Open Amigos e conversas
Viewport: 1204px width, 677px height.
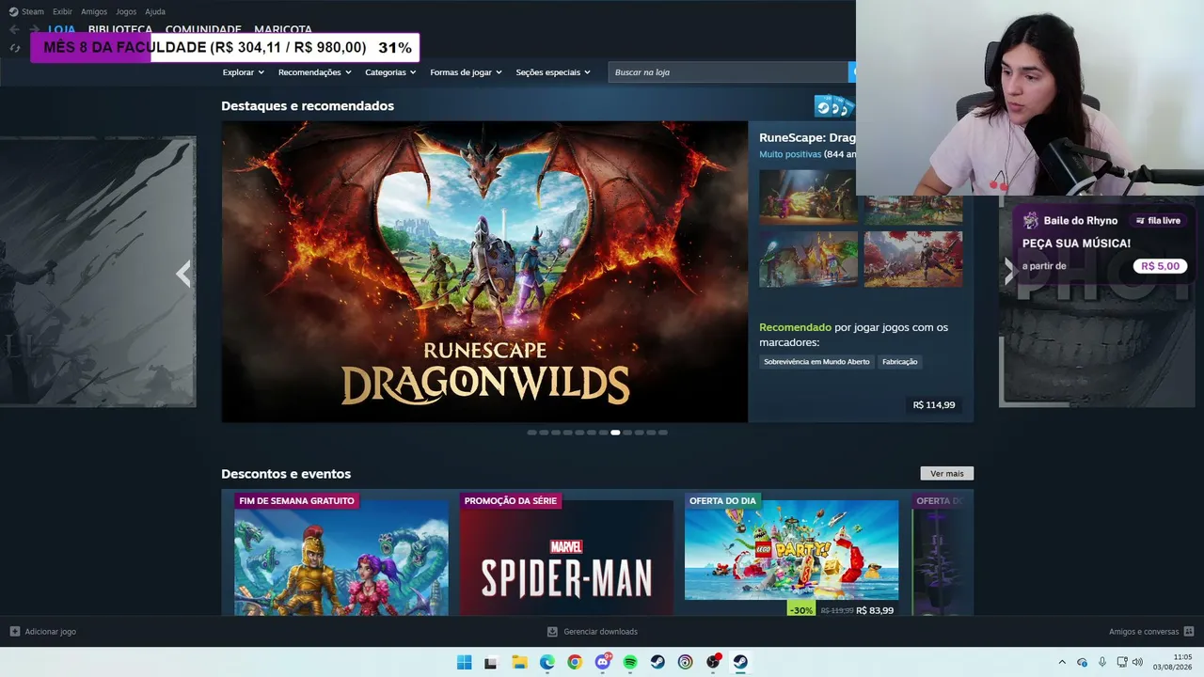pos(1144,632)
